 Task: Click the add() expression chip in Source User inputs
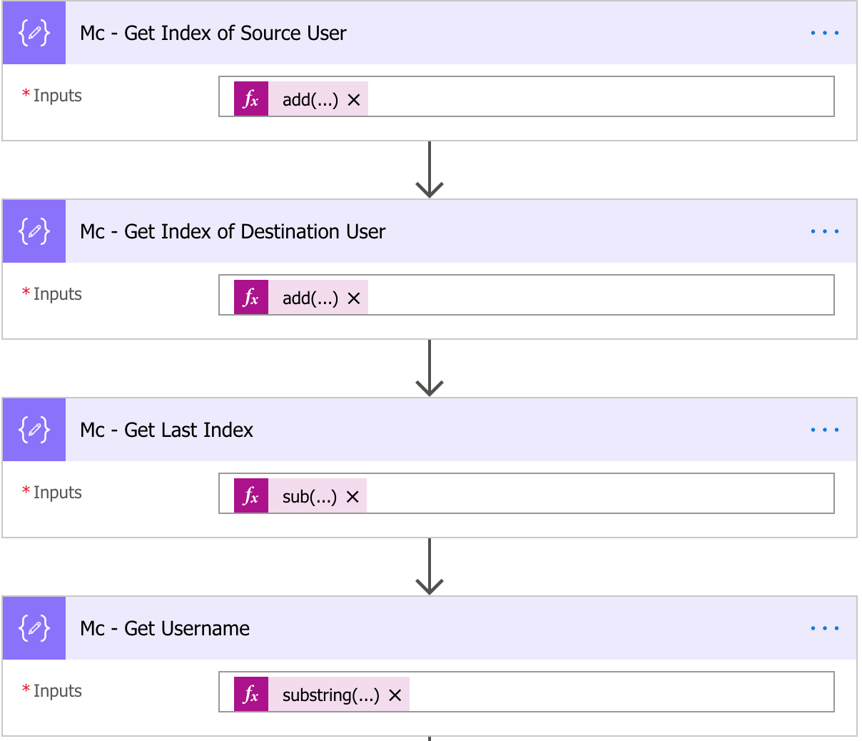click(314, 100)
